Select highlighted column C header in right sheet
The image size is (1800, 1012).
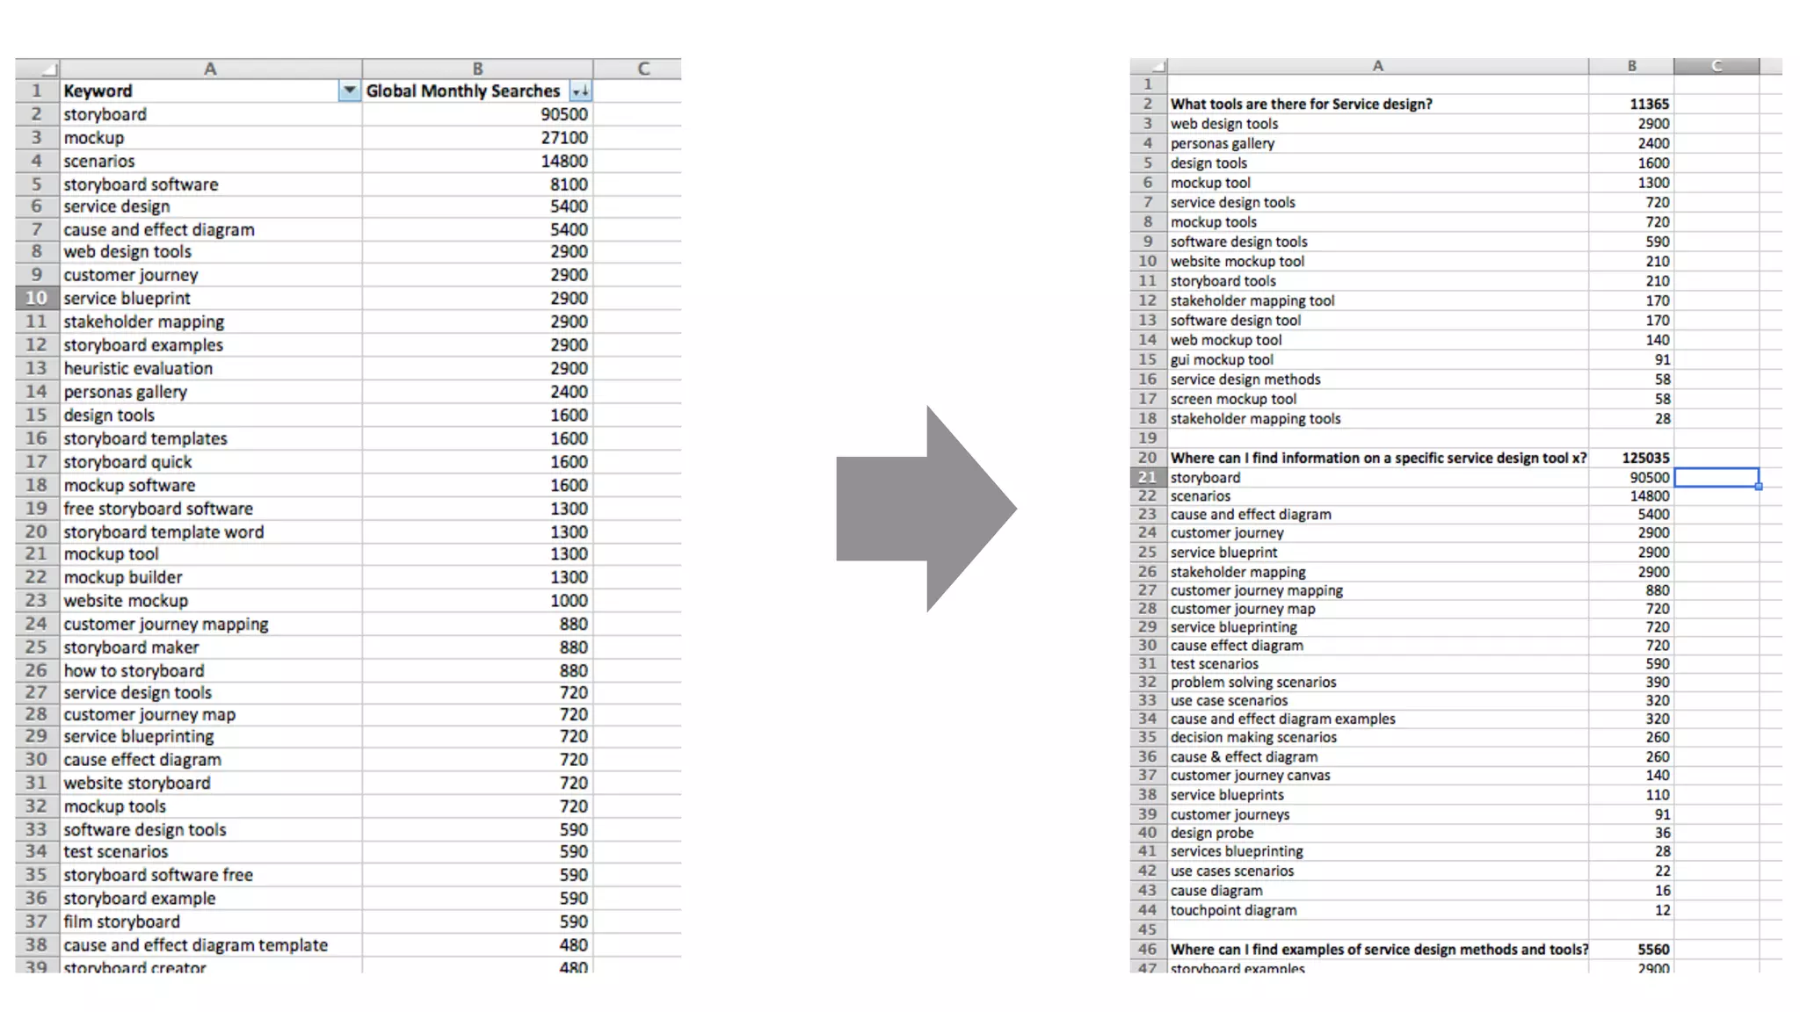point(1716,66)
